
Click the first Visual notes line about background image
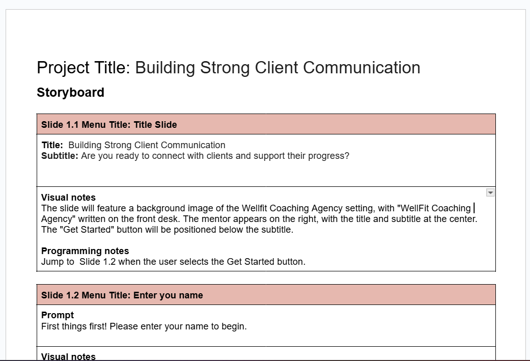coord(256,208)
